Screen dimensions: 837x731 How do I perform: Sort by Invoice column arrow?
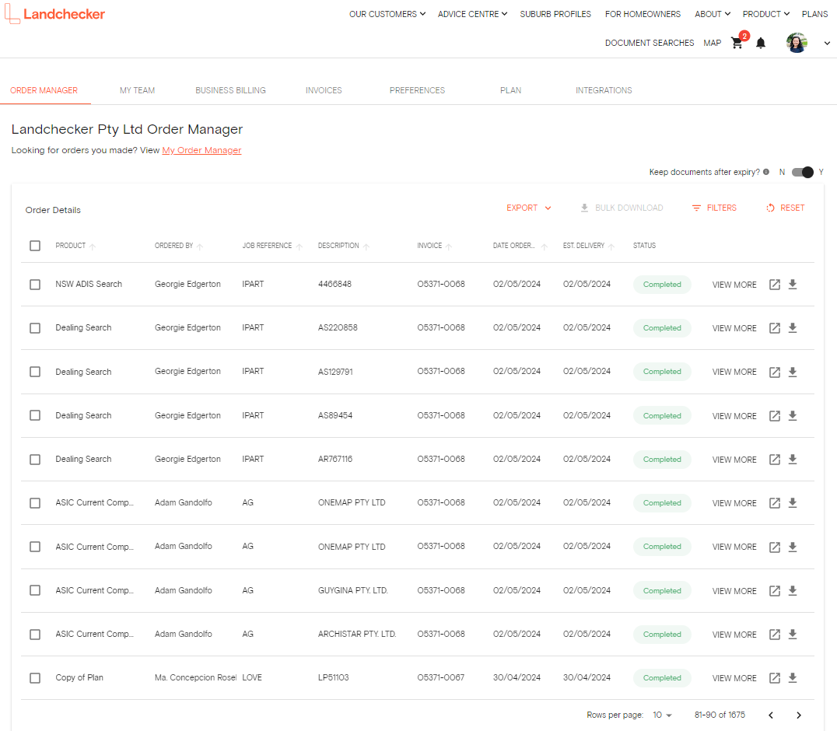pyautogui.click(x=449, y=247)
